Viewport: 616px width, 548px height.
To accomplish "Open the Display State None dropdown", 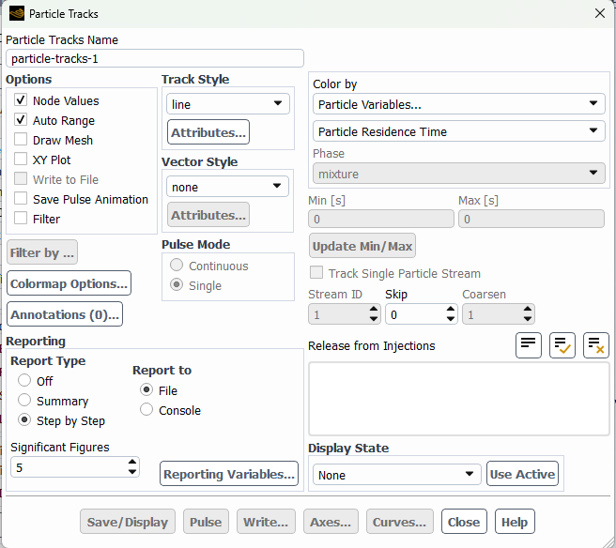I will (397, 475).
